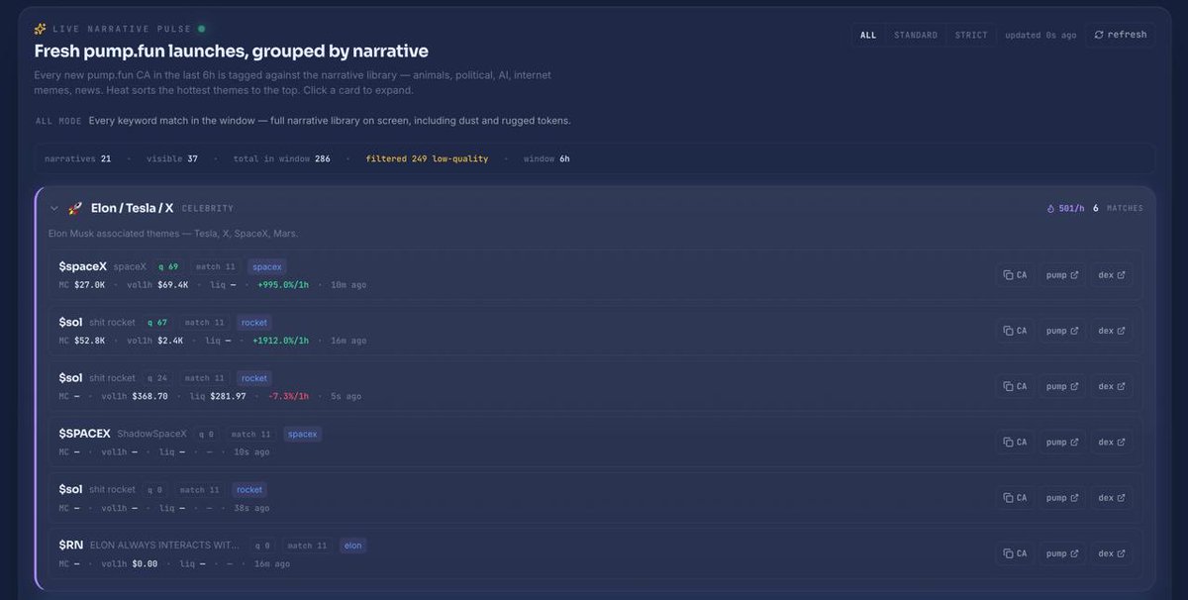The image size is (1188, 600).
Task: Copy CA for $sol launched 5s ago
Action: point(1015,386)
